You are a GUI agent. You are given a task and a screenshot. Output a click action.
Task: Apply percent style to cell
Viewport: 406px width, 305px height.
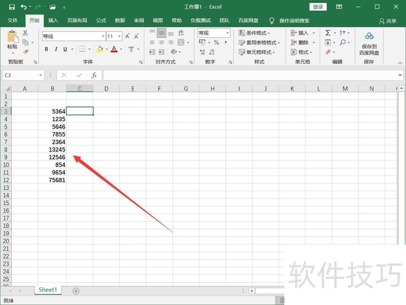216,43
